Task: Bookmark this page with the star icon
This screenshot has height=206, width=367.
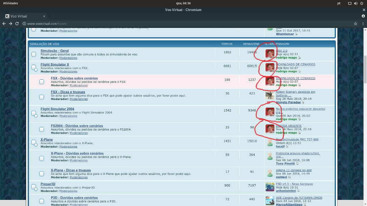Action: click(356, 24)
